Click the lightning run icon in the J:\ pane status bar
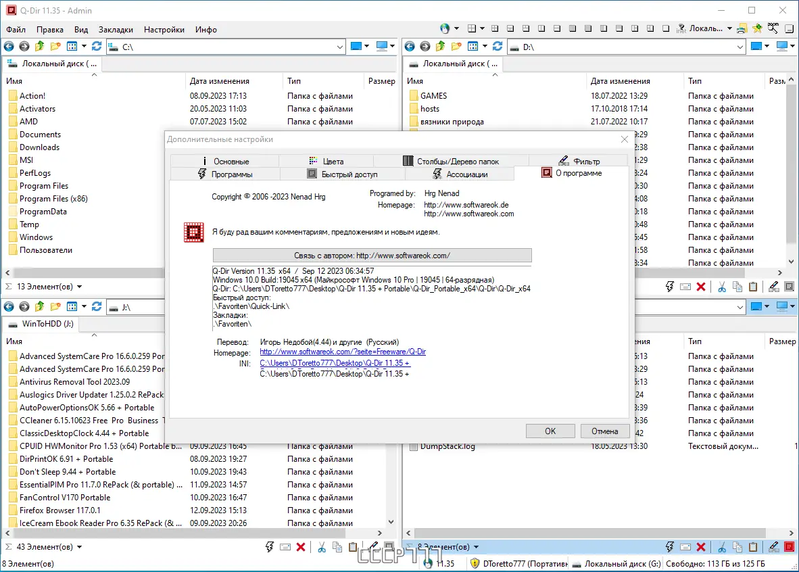The image size is (799, 572). tap(270, 547)
